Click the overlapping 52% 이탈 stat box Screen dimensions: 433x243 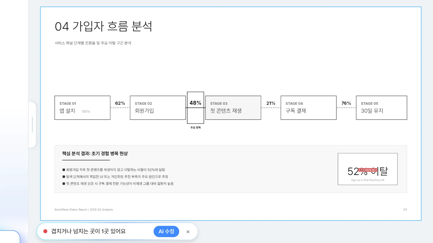tap(368, 169)
